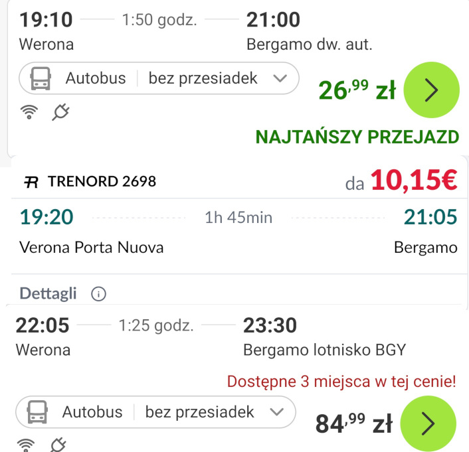Screen dimensions: 469x452
Task: Expand the 19:10 bus details chevron
Action: [280, 78]
